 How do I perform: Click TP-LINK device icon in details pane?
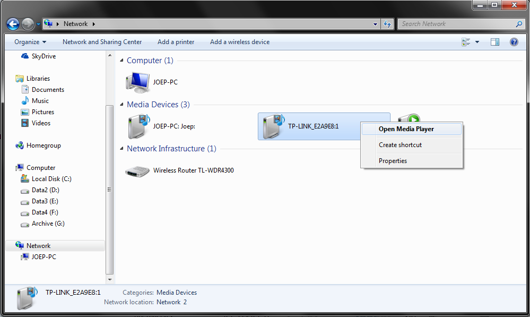[27, 298]
